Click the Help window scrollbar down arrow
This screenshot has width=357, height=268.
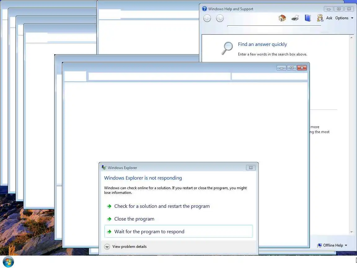351,232
